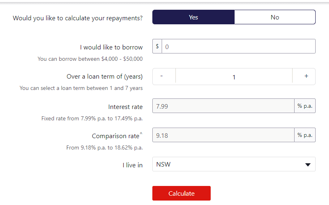Select No for calculating repayments
The width and height of the screenshot is (329, 205).
(x=275, y=17)
